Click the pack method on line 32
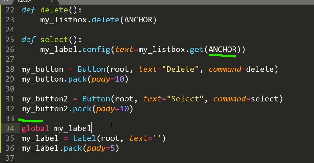The height and width of the screenshot is (163, 314). 82,109
